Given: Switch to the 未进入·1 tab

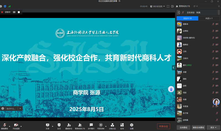Looking at the screenshot, I should tap(209, 18).
